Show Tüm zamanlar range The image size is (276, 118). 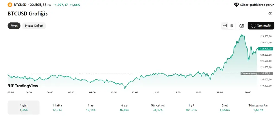[x=258, y=107]
